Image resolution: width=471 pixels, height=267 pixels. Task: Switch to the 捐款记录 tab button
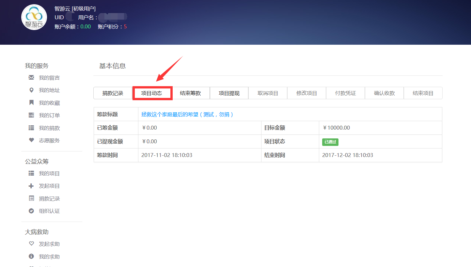click(113, 93)
